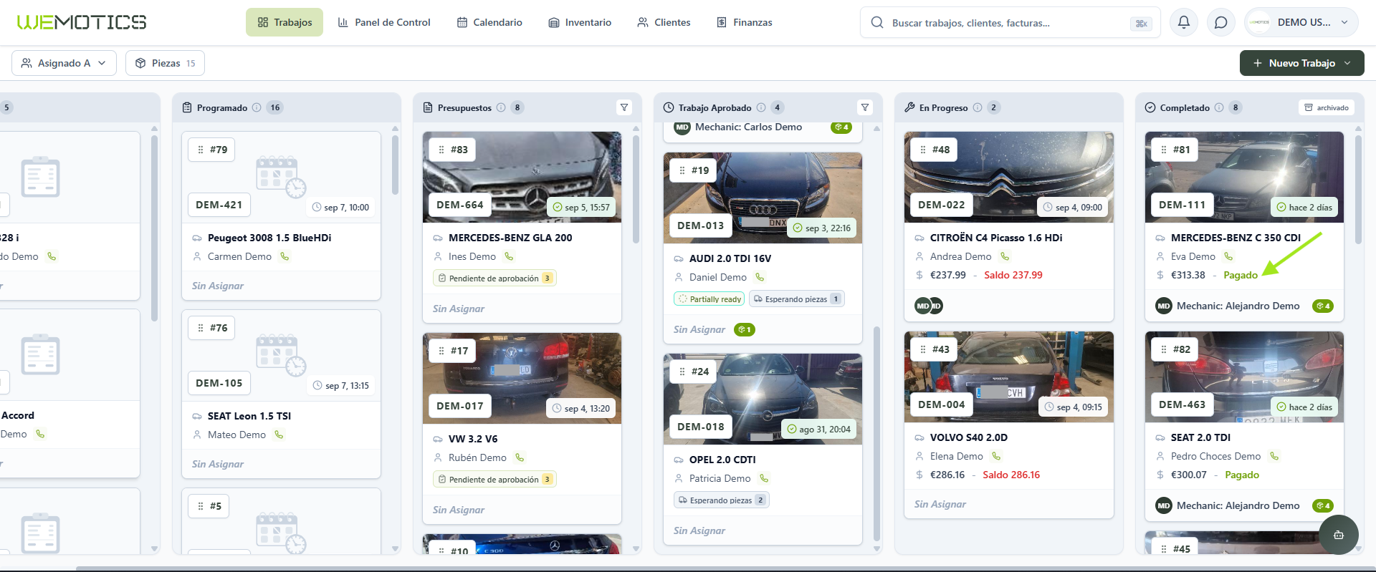Click the Programado column vertical scrollbar
This screenshot has height=572, width=1376.
[395, 165]
